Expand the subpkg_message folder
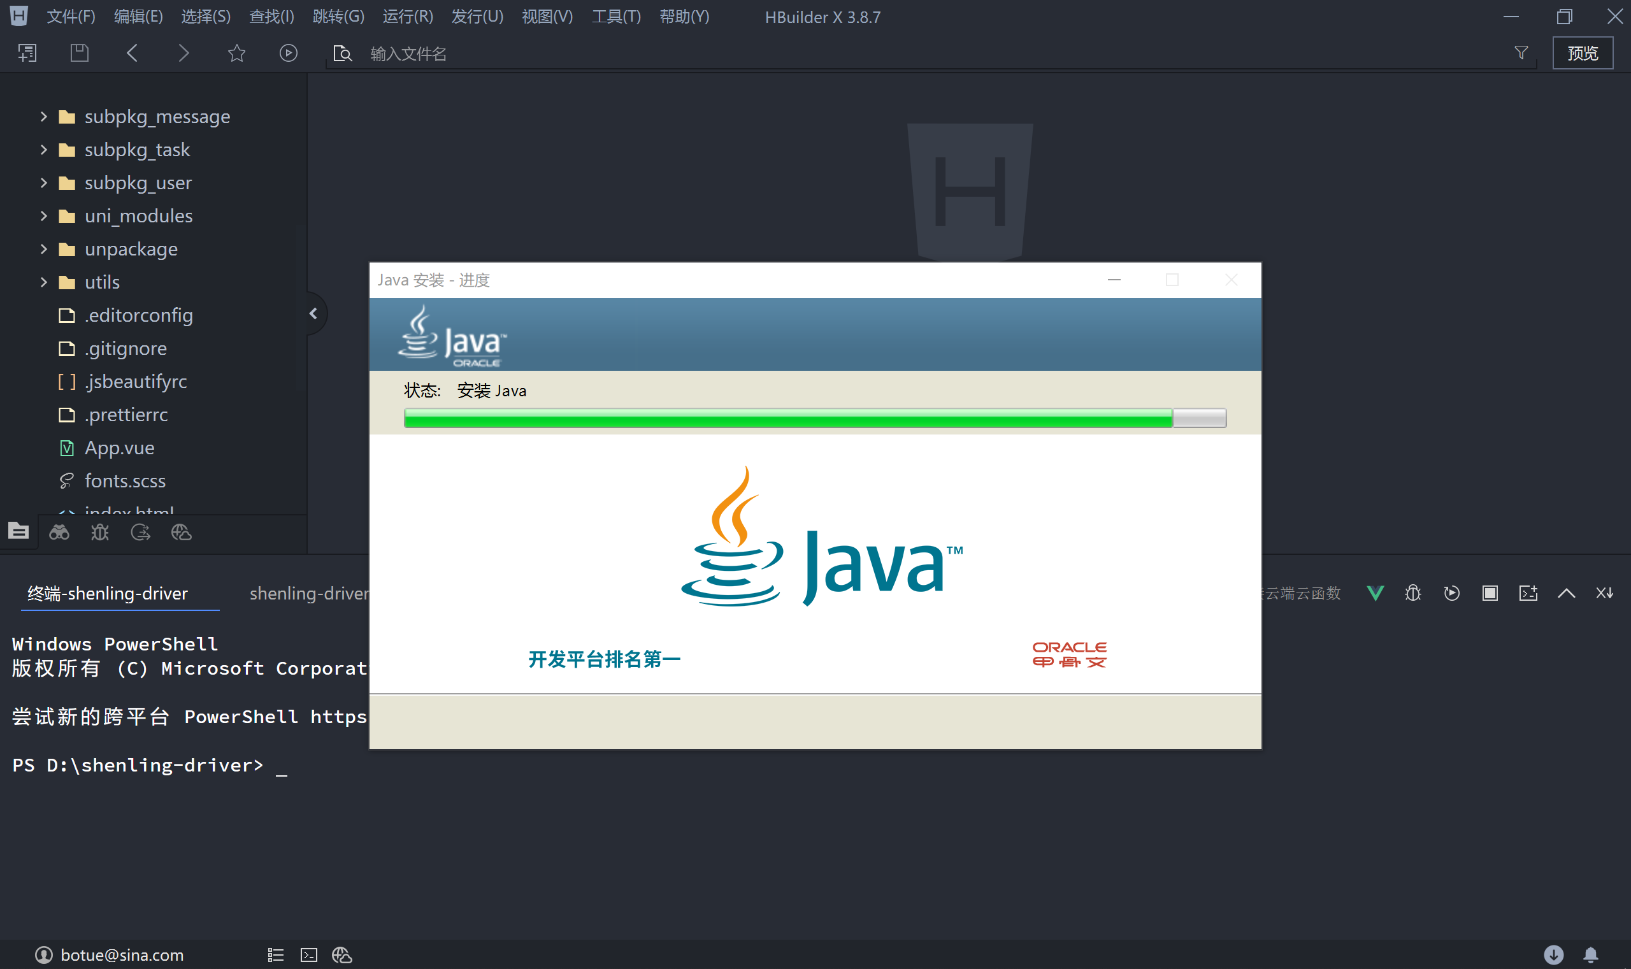 44,116
